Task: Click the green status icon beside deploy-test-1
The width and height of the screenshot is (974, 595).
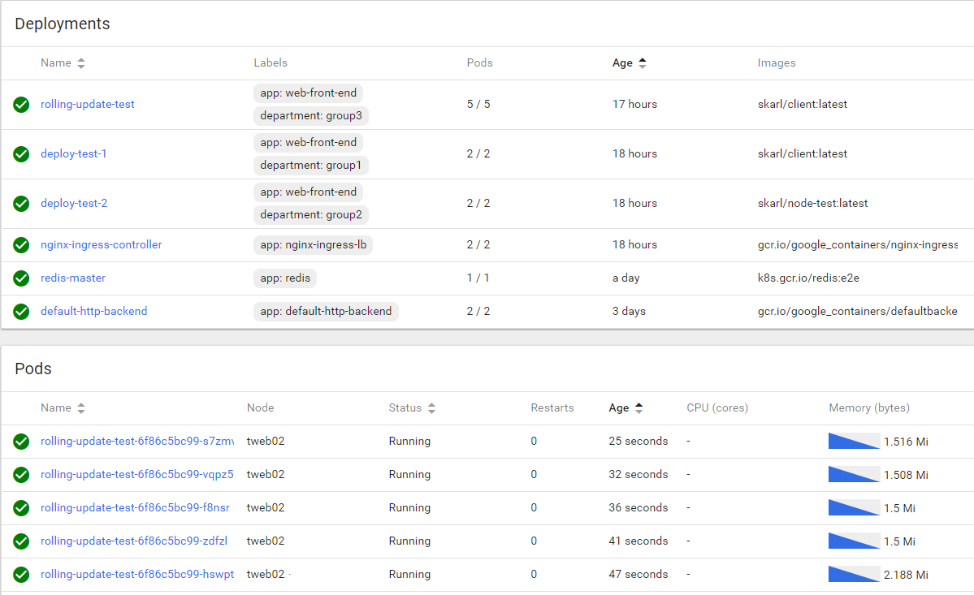Action: 21,154
